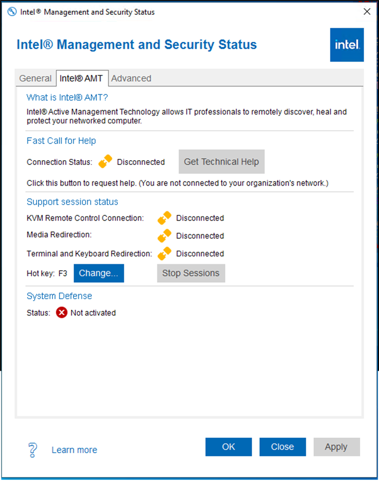Image resolution: width=379 pixels, height=481 pixels.
Task: Click the Apply button
Action: [x=336, y=447]
